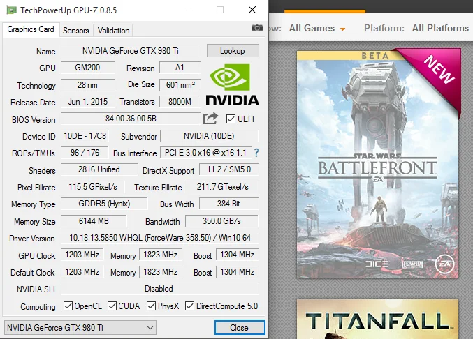
Task: Click the Subvendor NVIDIA (10DE) value
Action: (x=209, y=136)
